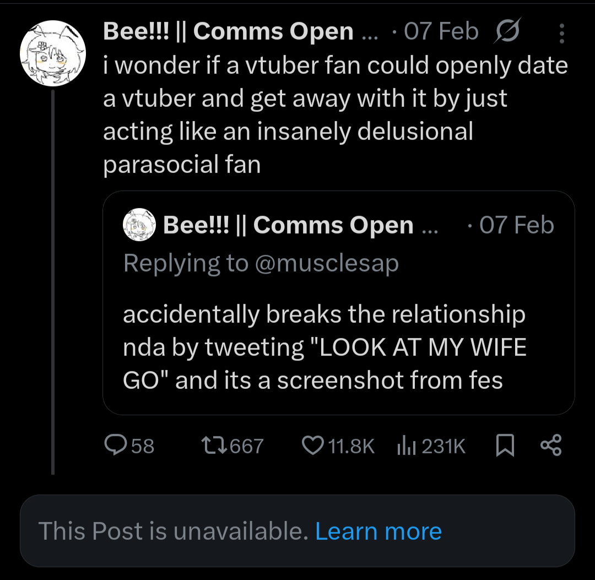This screenshot has height=580, width=595.
Task: Open the three-dot more options menu
Action: coord(561,34)
